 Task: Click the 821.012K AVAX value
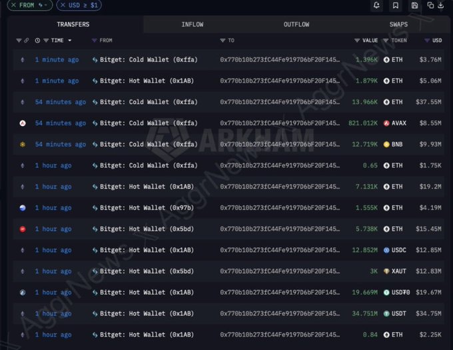click(363, 123)
